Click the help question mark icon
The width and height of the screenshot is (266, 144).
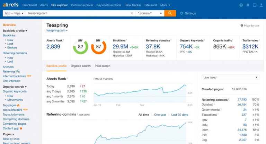tap(241, 5)
